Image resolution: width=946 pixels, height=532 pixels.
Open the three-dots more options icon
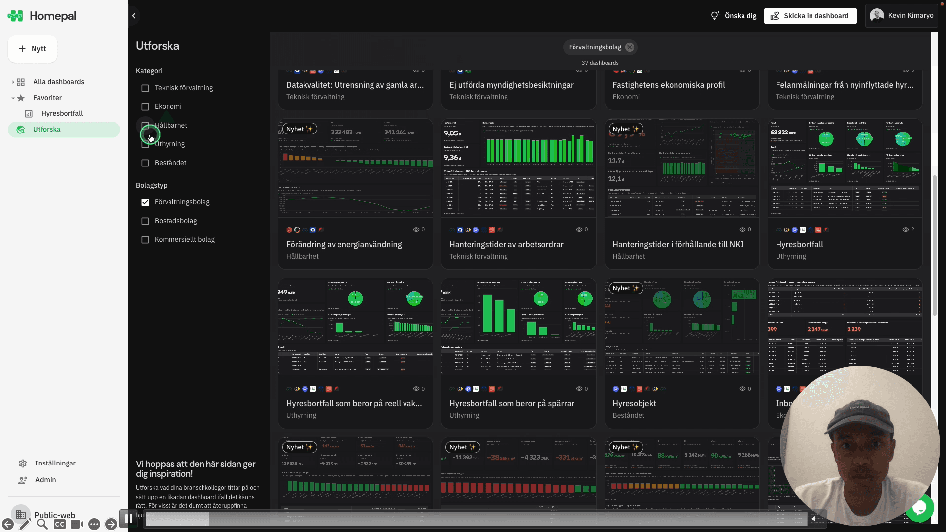(x=94, y=524)
